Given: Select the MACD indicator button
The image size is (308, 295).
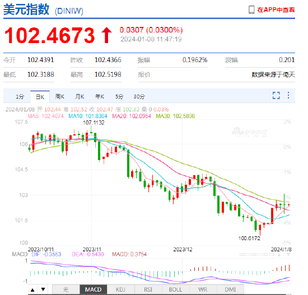Looking at the screenshot, I should tap(94, 289).
